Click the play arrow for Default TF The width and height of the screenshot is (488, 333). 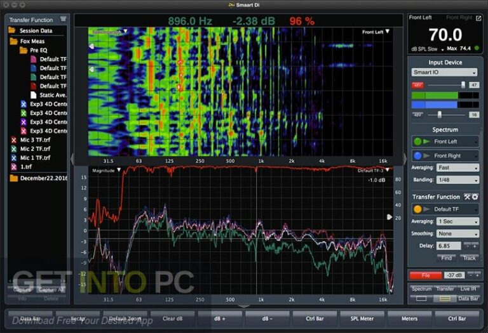click(x=427, y=209)
